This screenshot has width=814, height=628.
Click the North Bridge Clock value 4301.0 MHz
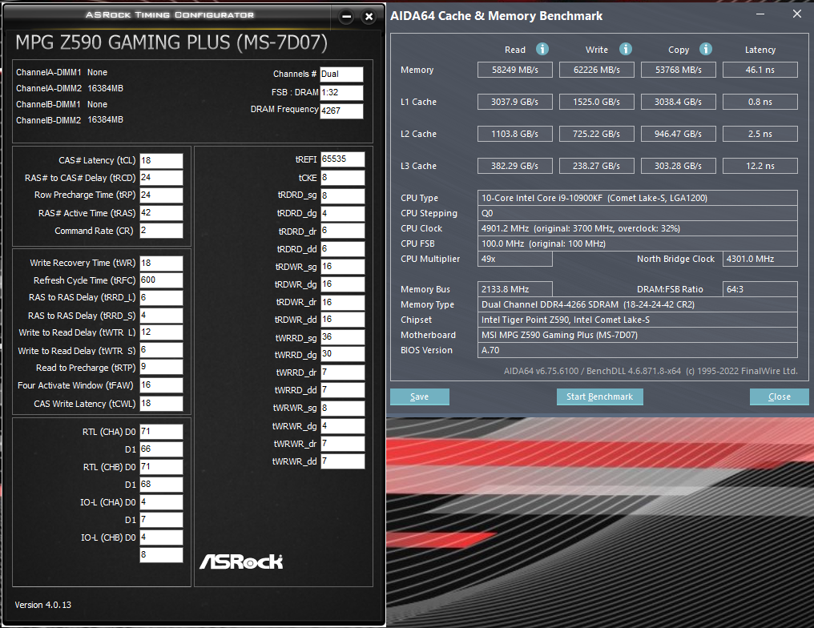(x=760, y=259)
